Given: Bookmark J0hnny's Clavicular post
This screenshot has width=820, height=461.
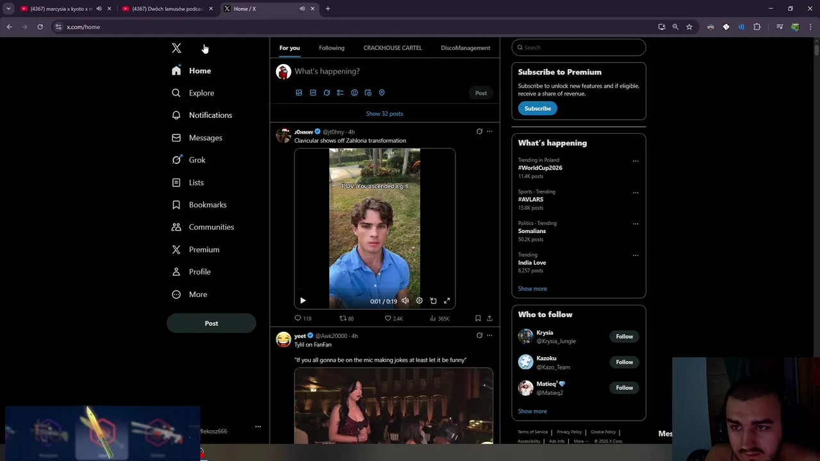Looking at the screenshot, I should click(478, 318).
